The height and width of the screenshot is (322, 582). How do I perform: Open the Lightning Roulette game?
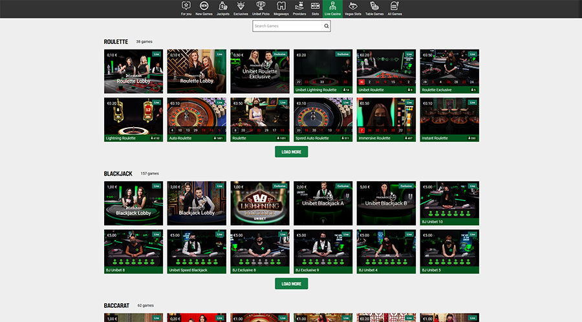pos(133,119)
